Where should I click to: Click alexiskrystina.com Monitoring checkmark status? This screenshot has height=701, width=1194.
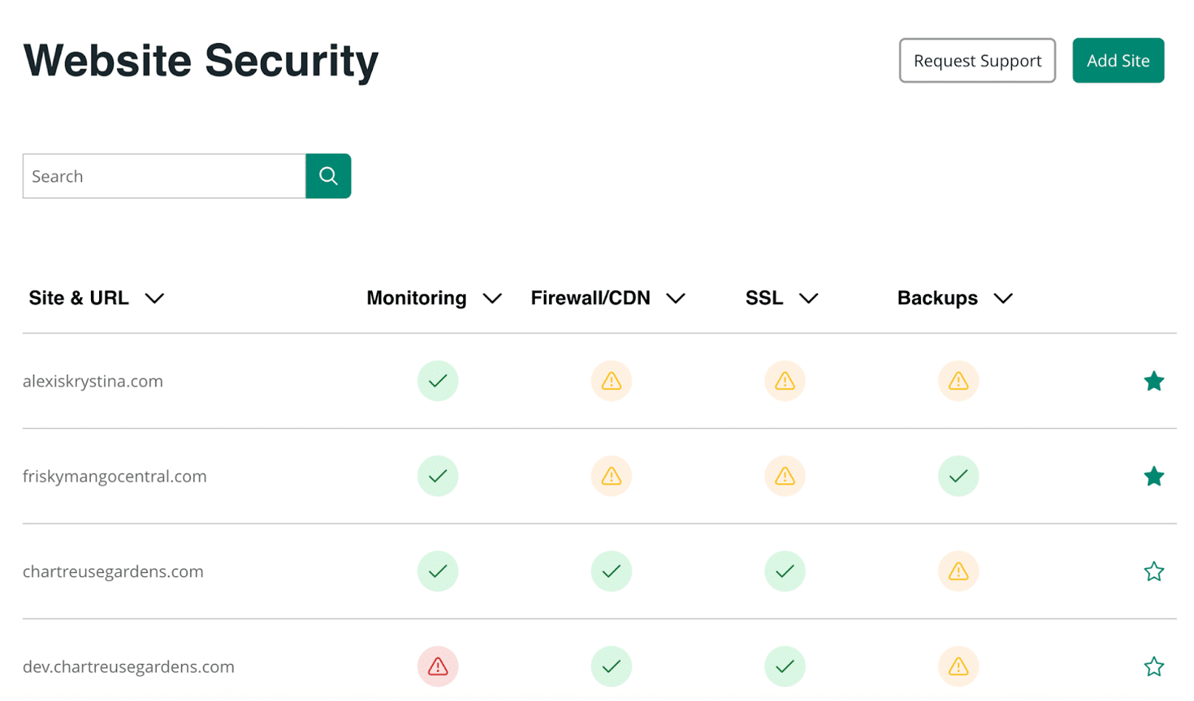(437, 381)
